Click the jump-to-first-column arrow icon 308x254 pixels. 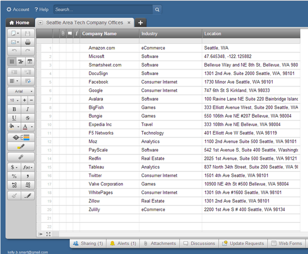(40, 234)
